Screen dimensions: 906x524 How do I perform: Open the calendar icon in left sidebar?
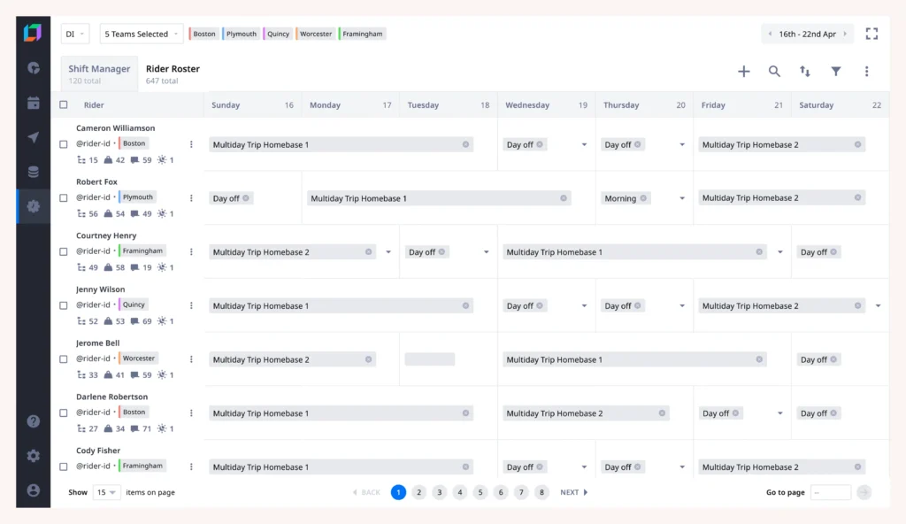pyautogui.click(x=33, y=103)
